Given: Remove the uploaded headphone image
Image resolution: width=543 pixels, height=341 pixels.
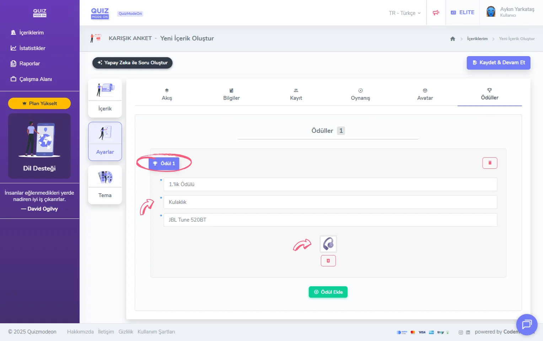Looking at the screenshot, I should click(328, 261).
